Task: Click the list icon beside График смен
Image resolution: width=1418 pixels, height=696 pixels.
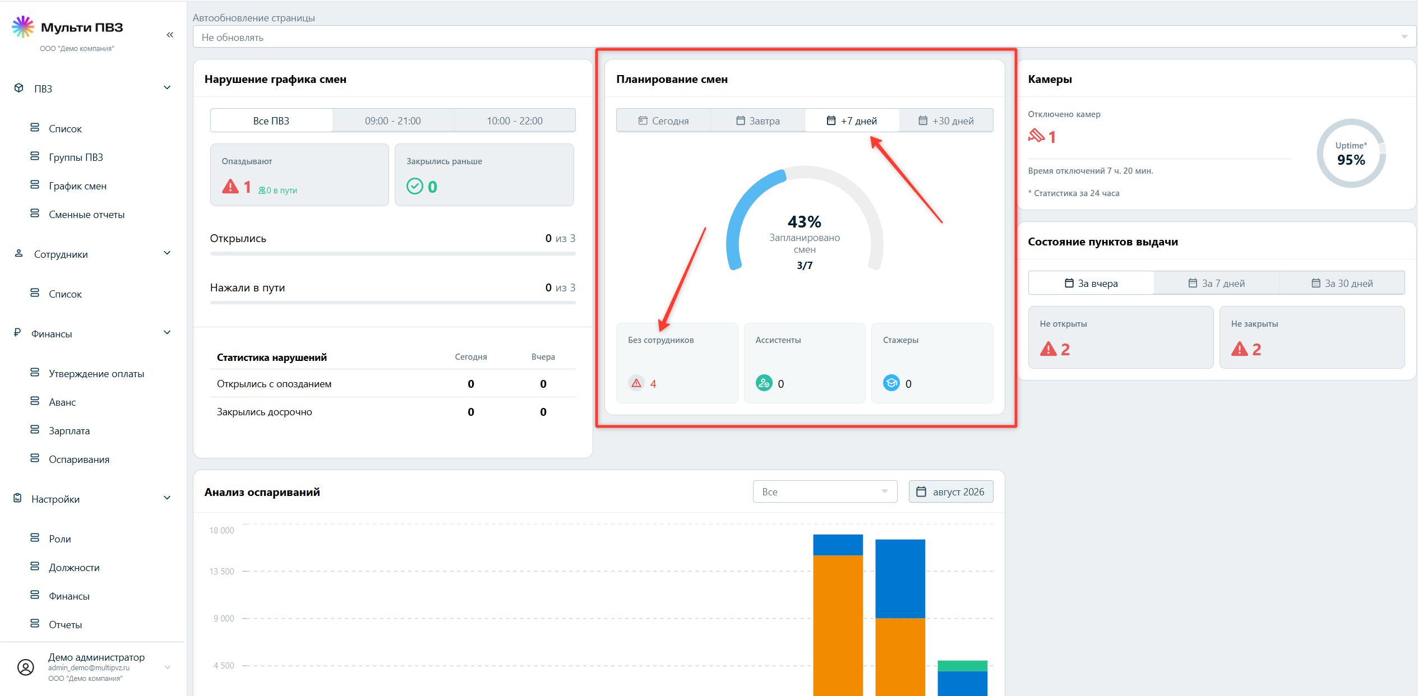Action: tap(35, 185)
